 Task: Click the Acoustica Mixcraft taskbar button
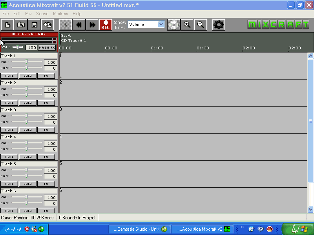202,229
